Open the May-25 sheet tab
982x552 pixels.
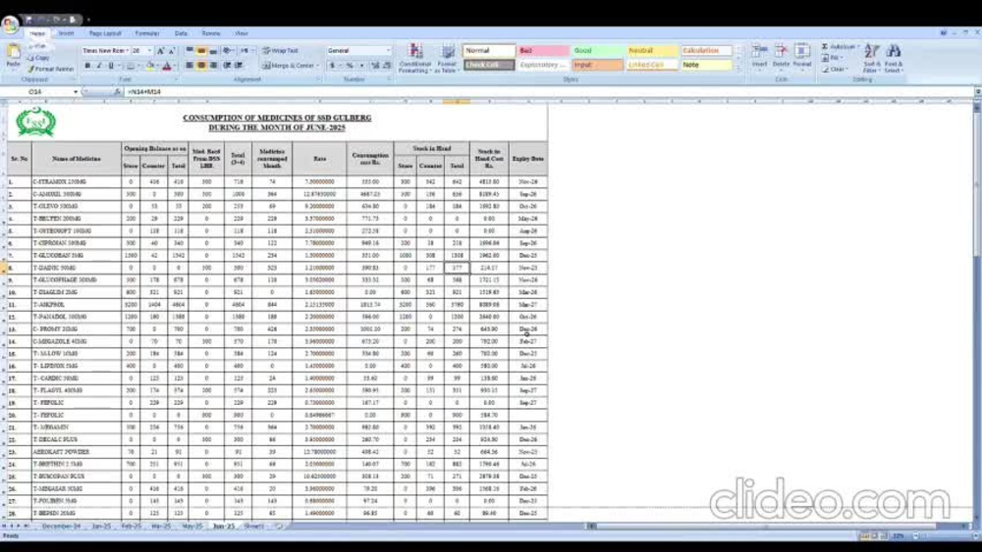coord(192,527)
